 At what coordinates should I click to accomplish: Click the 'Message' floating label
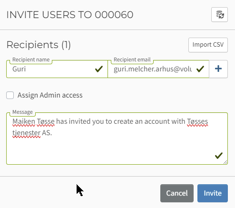[x=22, y=112]
